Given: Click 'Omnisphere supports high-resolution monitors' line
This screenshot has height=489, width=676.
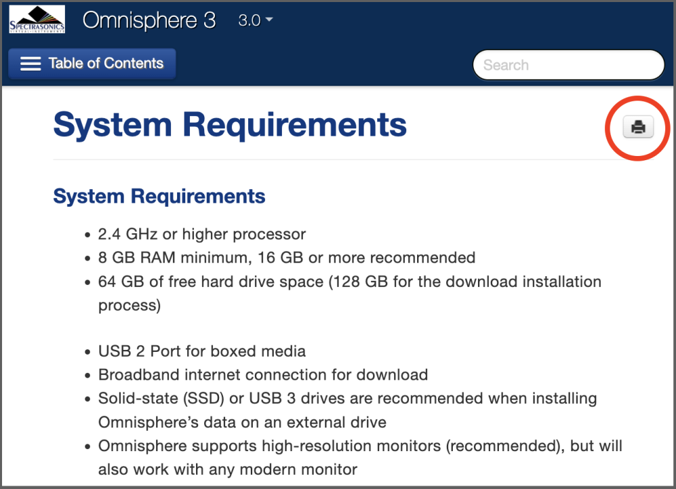Looking at the screenshot, I should (360, 457).
